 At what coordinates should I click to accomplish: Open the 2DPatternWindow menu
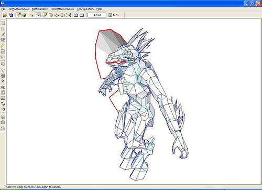coord(62,9)
